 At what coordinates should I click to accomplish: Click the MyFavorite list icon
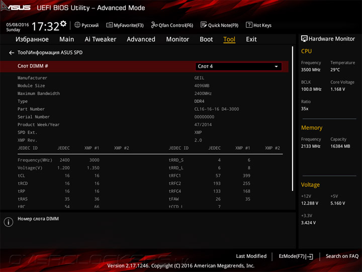tap(110, 25)
